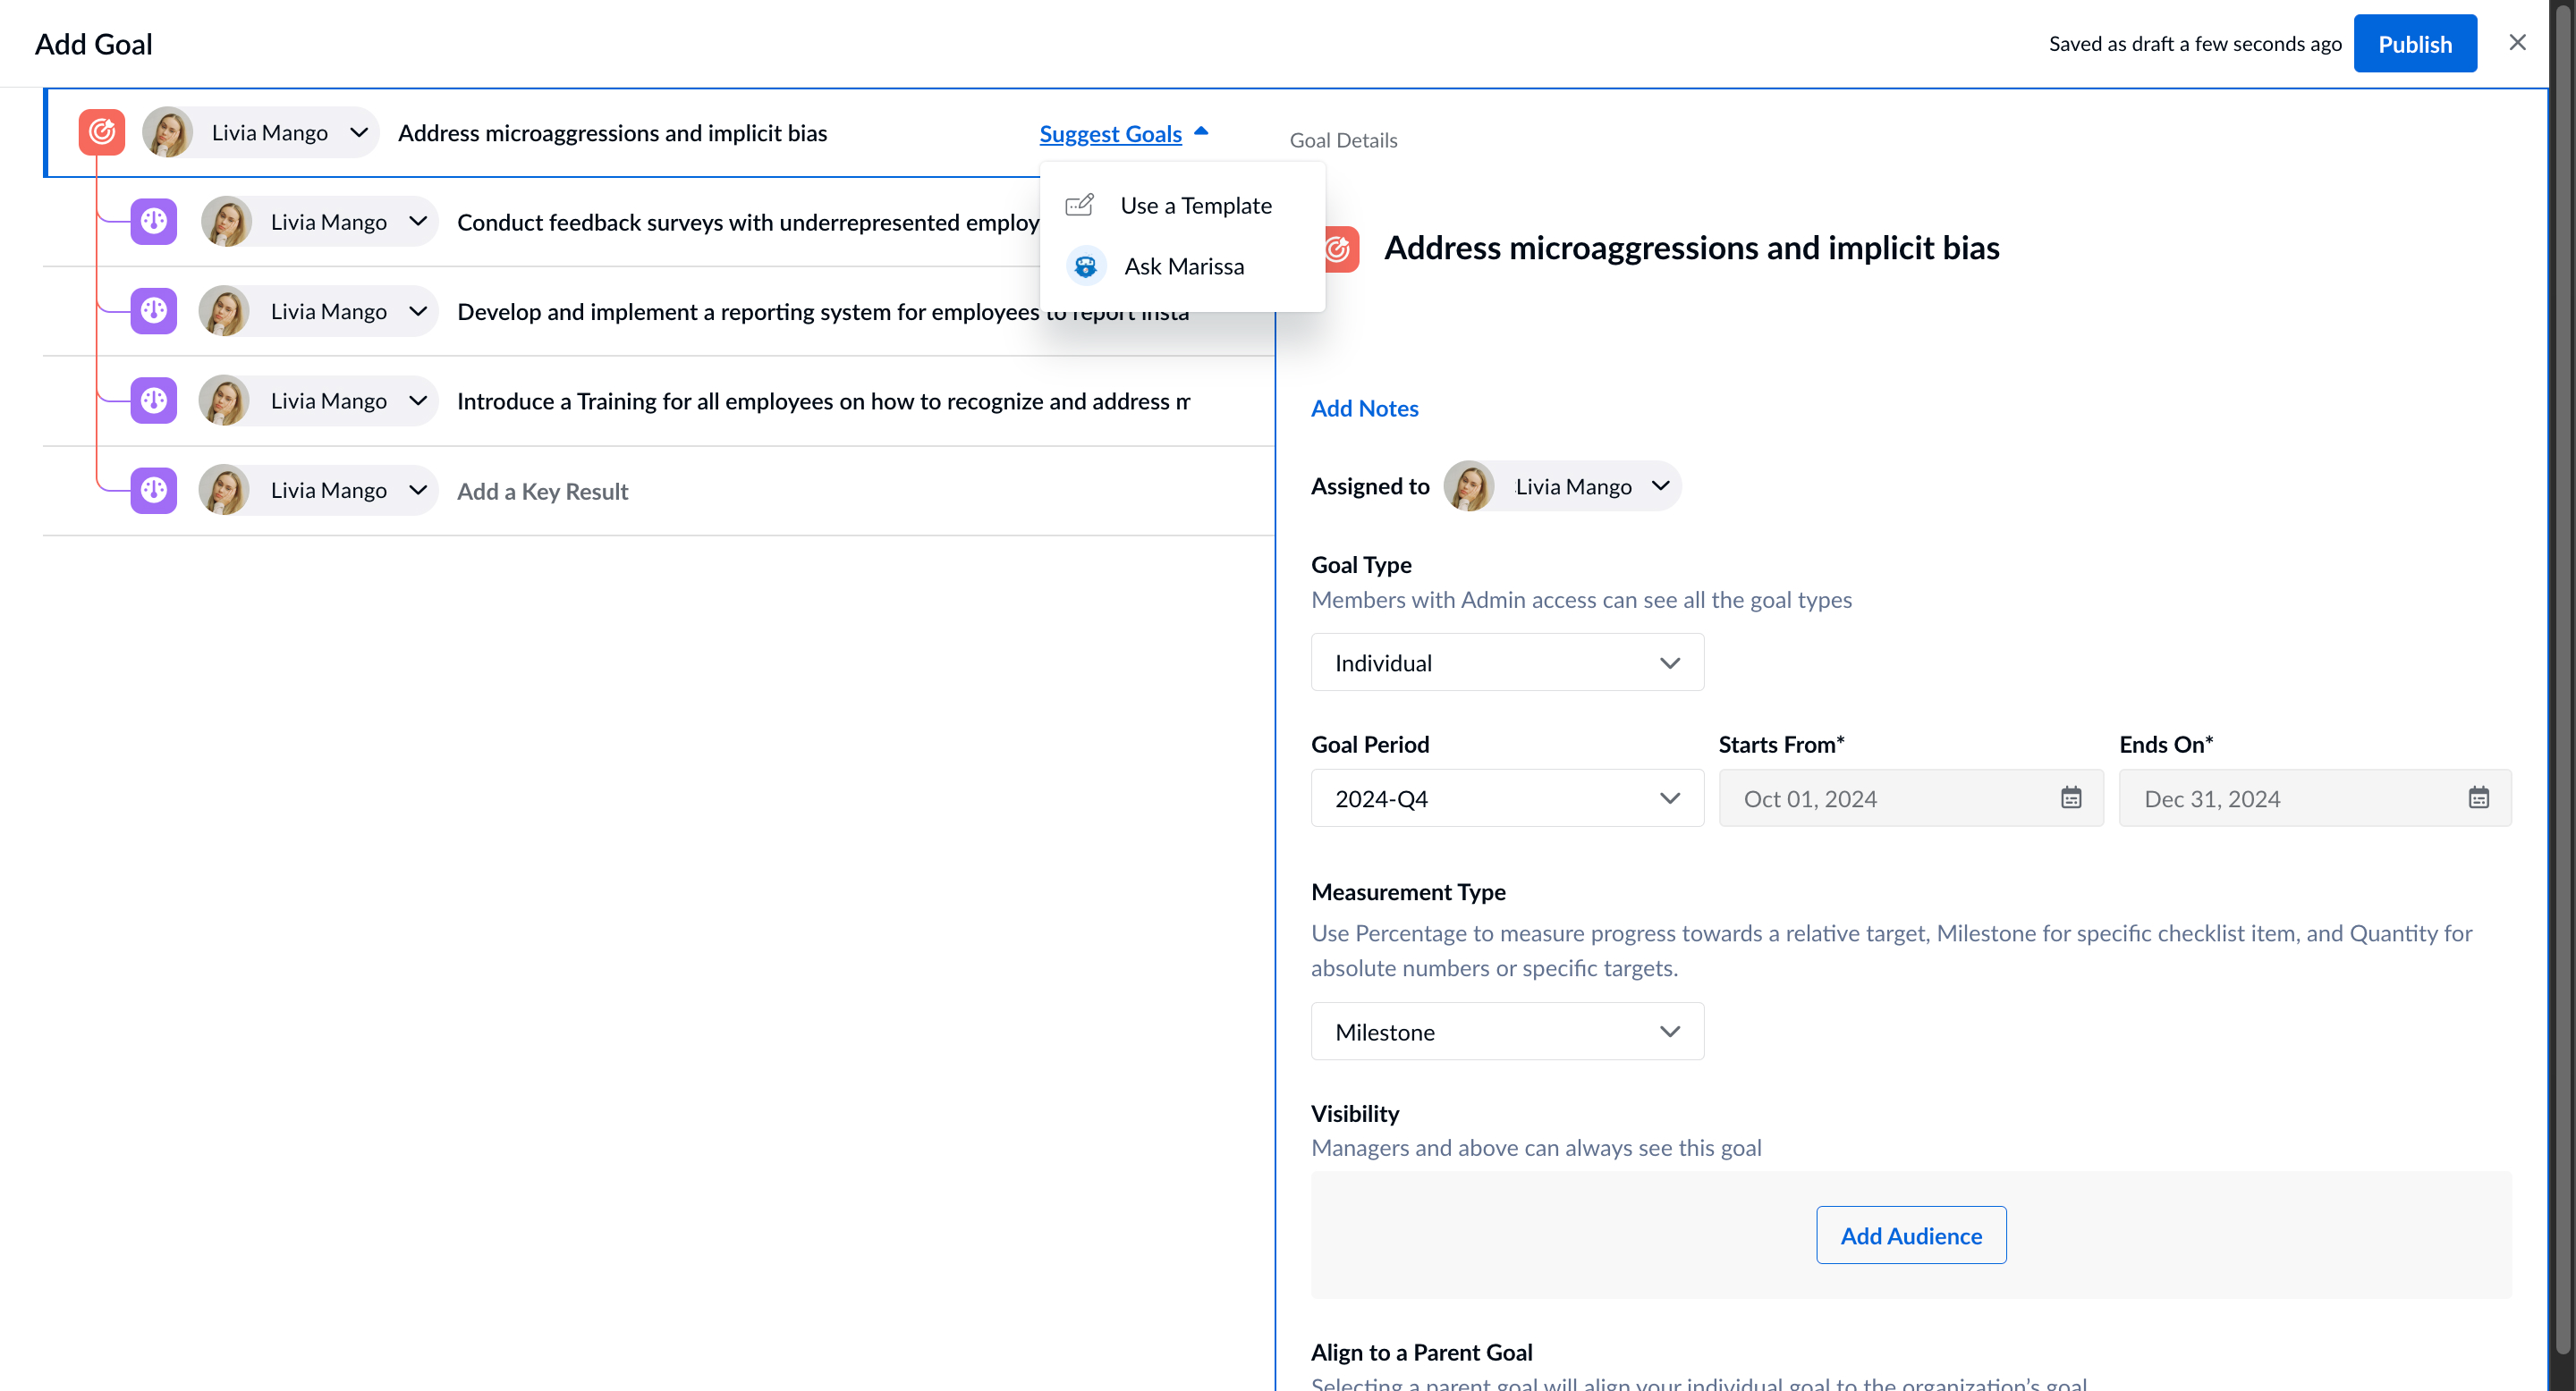
Task: Click the Add a Key Result input field
Action: tap(543, 491)
